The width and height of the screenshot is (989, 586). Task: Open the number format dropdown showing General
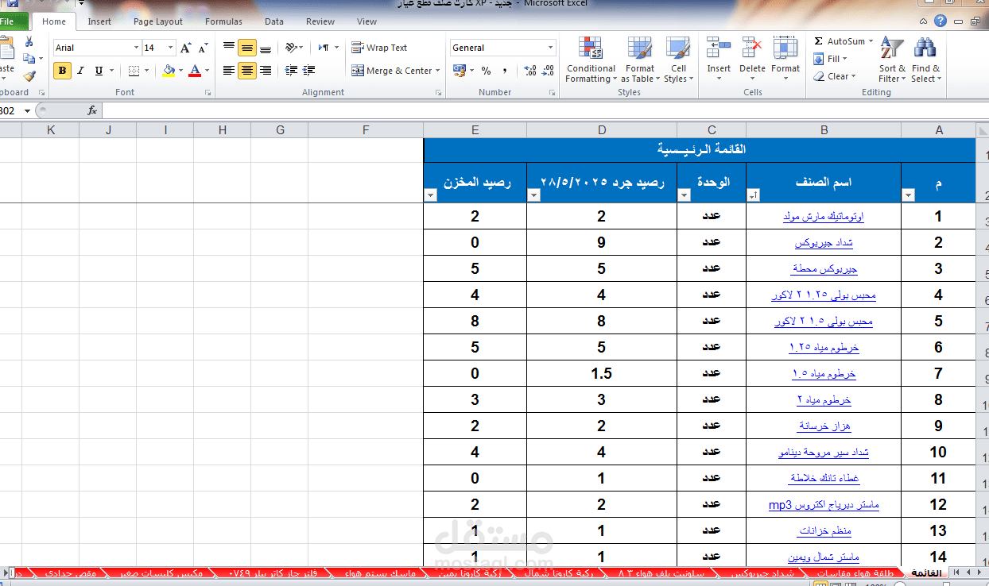click(550, 48)
